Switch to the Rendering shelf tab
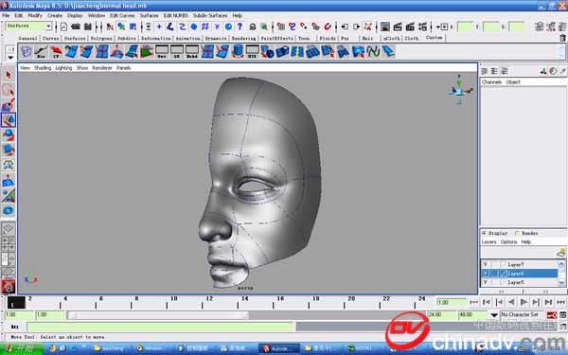Image resolution: width=568 pixels, height=355 pixels. 243,38
